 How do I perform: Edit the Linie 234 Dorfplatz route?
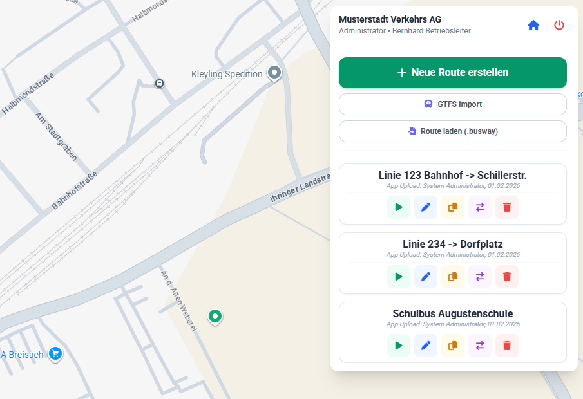[425, 276]
